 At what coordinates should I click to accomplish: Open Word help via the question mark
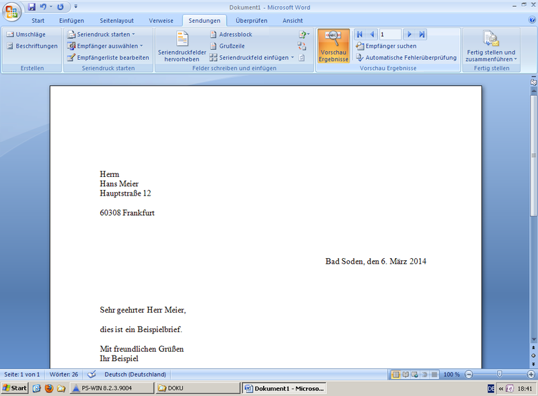(532, 20)
